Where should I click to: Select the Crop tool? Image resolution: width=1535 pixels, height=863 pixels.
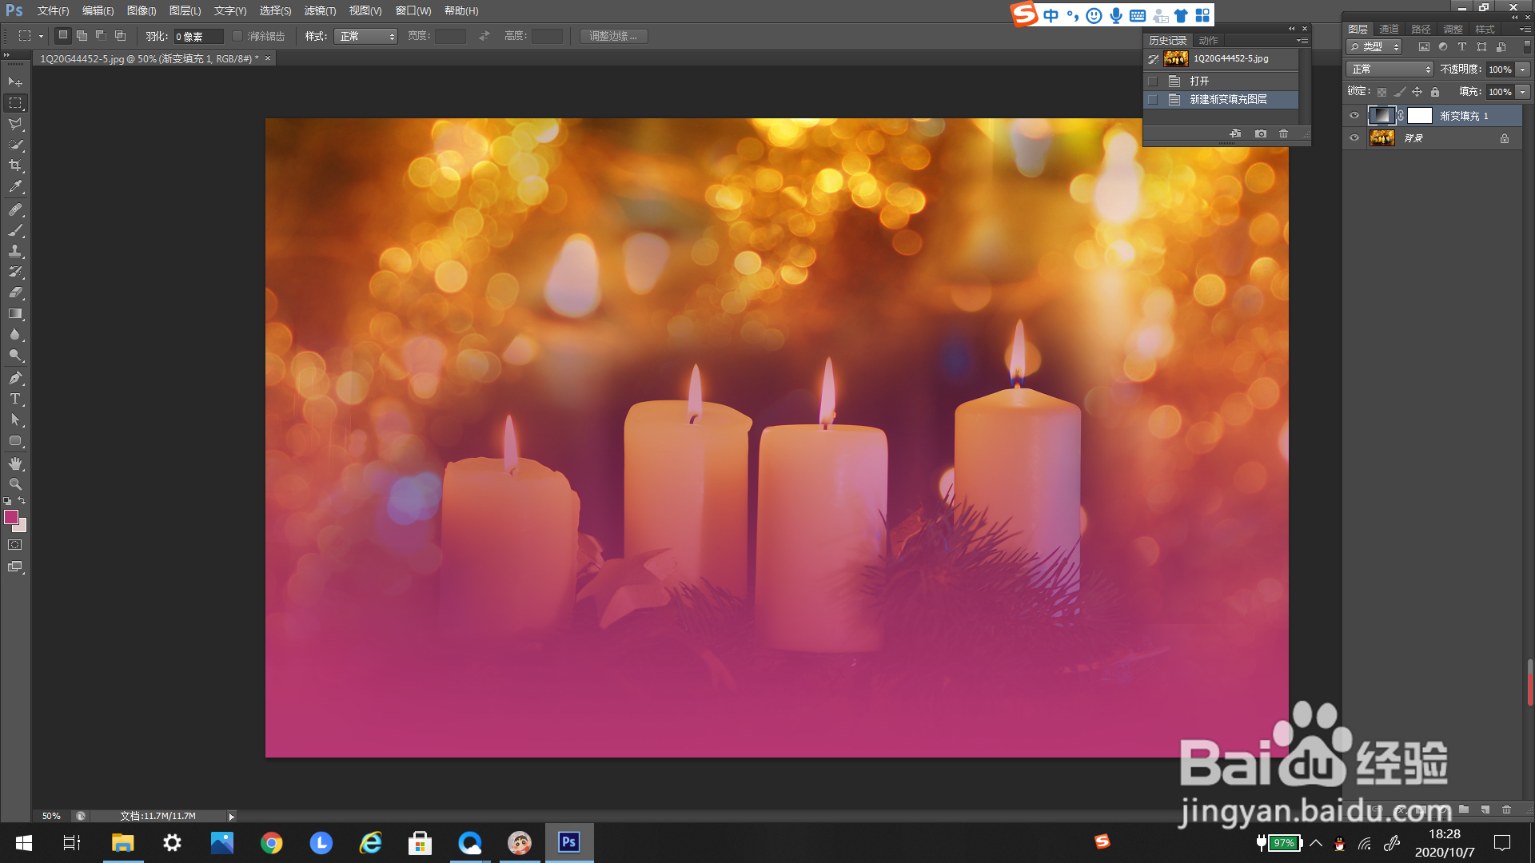pos(15,166)
